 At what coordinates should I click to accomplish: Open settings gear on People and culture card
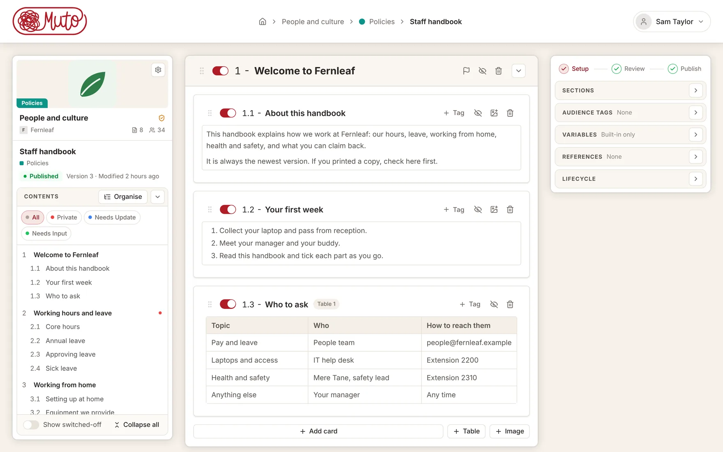click(158, 70)
